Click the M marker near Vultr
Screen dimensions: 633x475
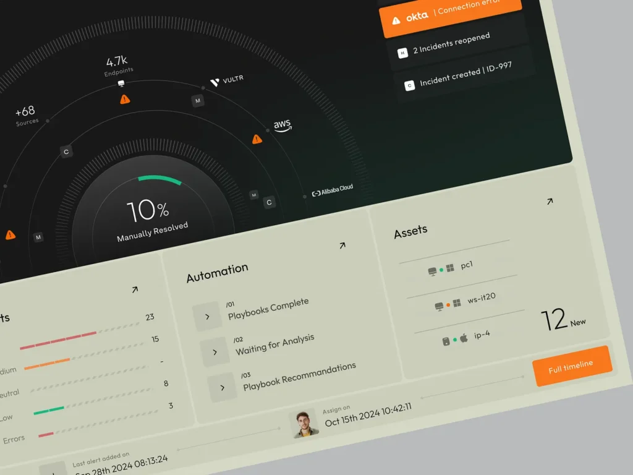(x=198, y=101)
